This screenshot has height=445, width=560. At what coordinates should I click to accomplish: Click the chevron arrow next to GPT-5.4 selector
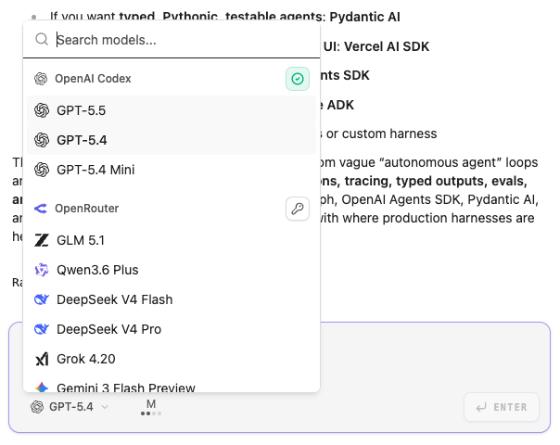point(105,407)
